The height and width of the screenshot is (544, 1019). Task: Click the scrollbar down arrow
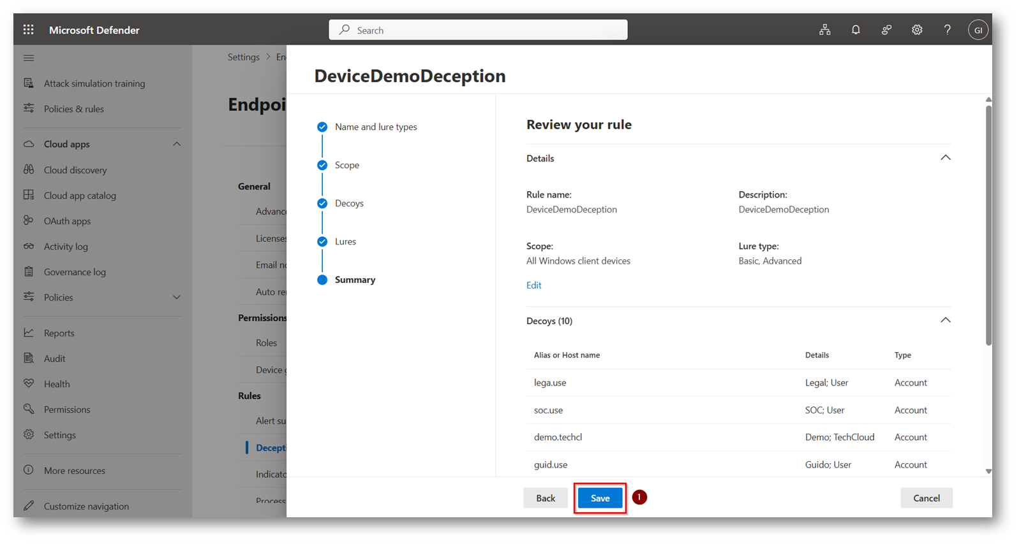[988, 471]
